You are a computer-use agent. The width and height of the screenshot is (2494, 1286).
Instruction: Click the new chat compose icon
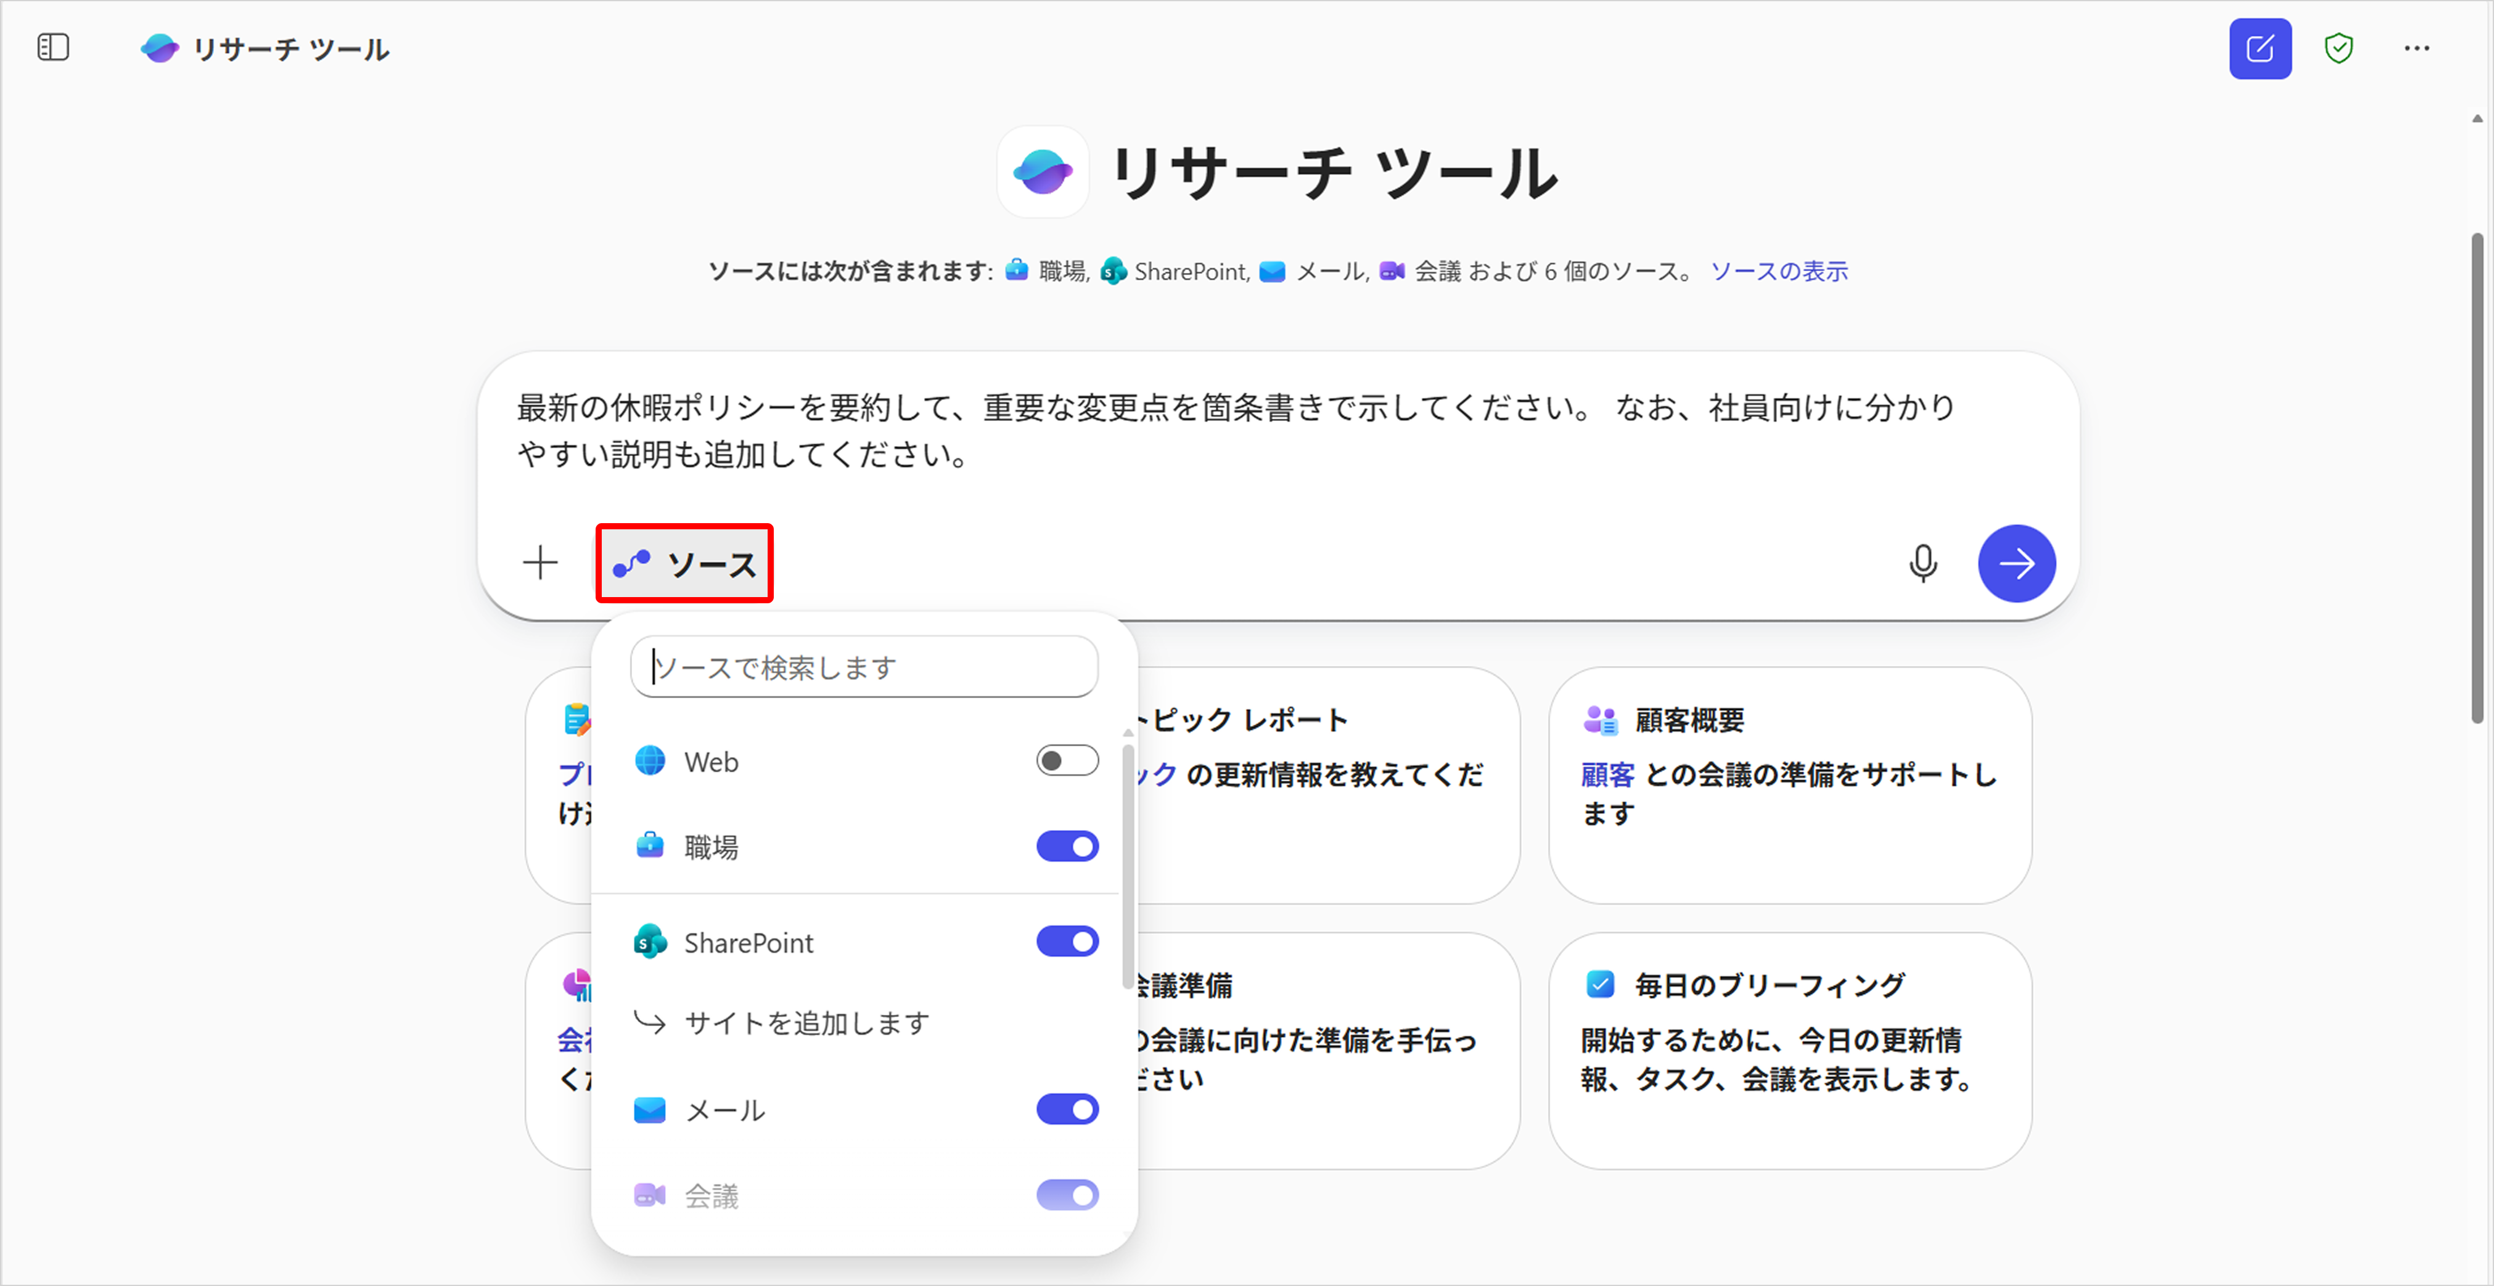[2258, 49]
